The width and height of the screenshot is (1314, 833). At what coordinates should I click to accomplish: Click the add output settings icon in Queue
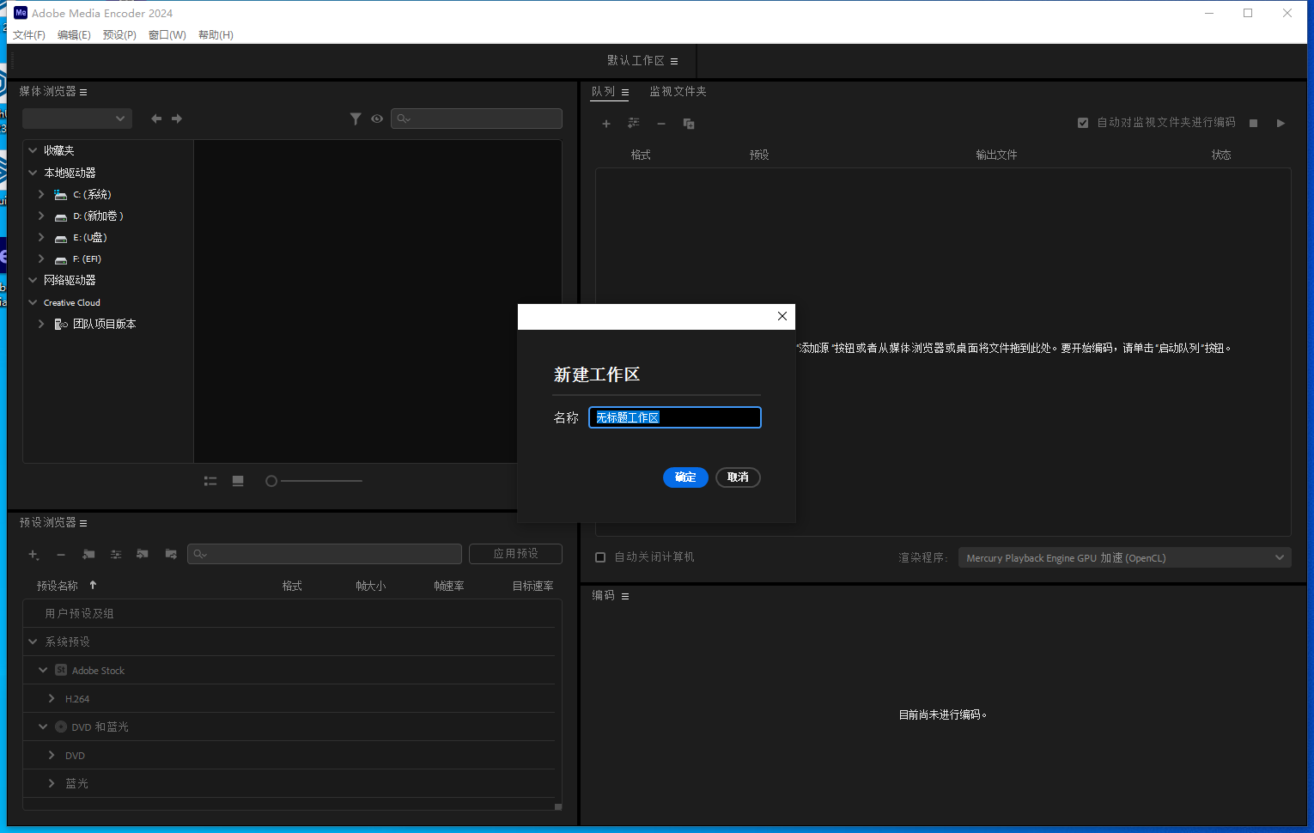coord(634,124)
